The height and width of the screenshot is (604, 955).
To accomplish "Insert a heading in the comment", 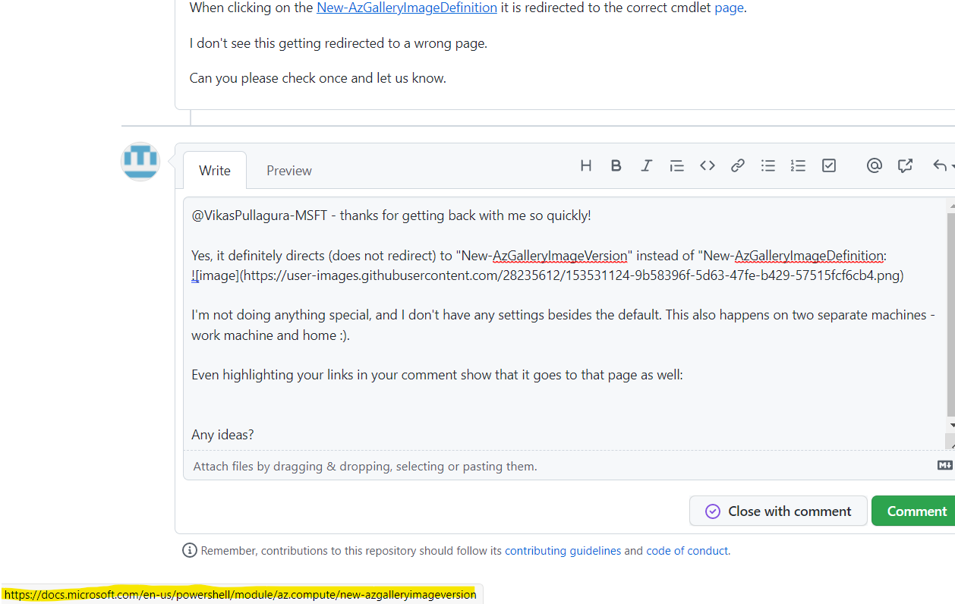I will [x=585, y=165].
